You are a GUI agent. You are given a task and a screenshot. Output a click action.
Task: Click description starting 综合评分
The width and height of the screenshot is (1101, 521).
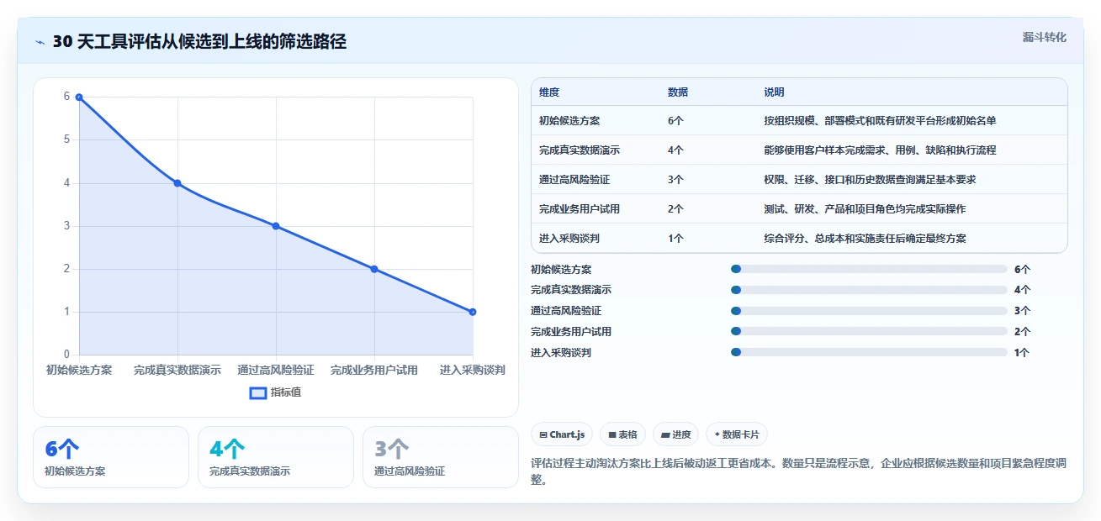(x=865, y=239)
